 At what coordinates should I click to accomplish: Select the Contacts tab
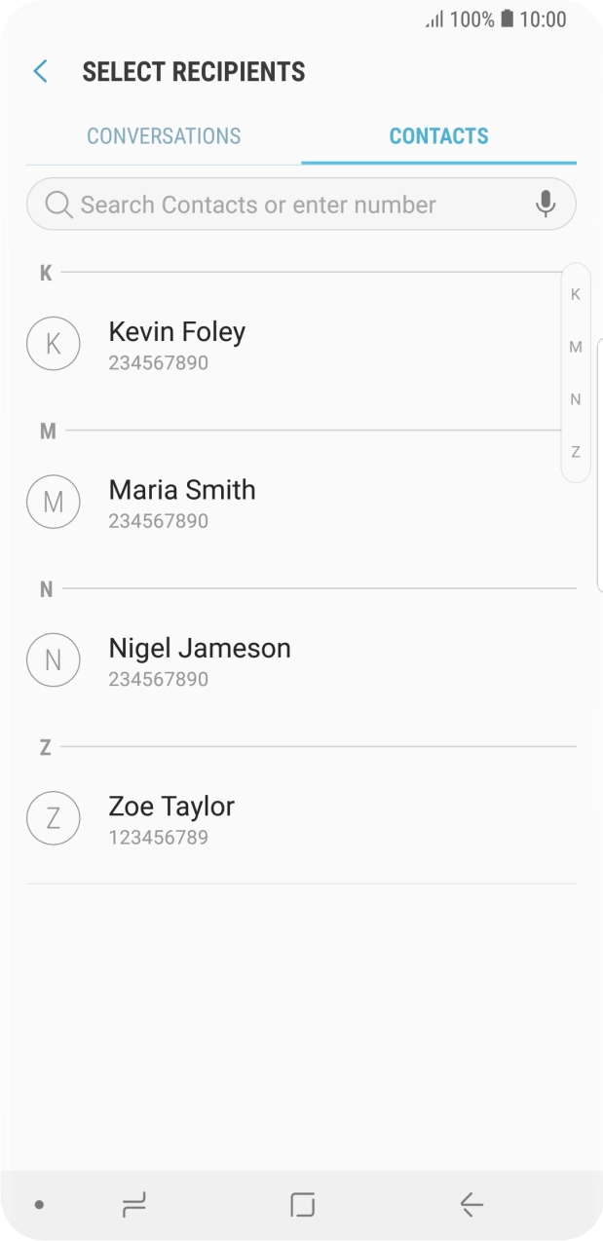[439, 135]
